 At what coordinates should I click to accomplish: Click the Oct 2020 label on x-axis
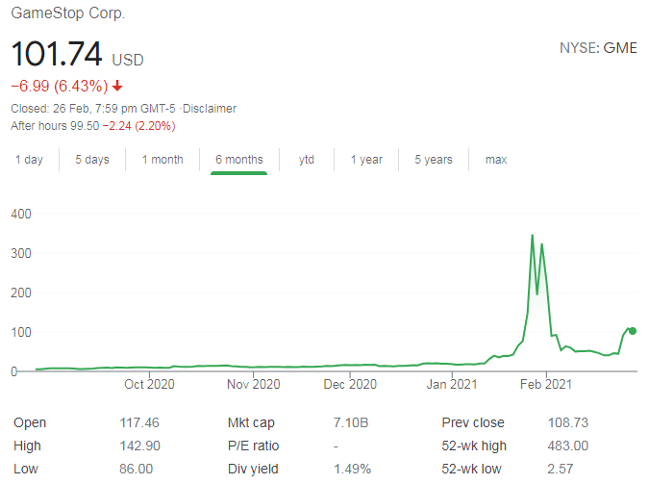[148, 385]
